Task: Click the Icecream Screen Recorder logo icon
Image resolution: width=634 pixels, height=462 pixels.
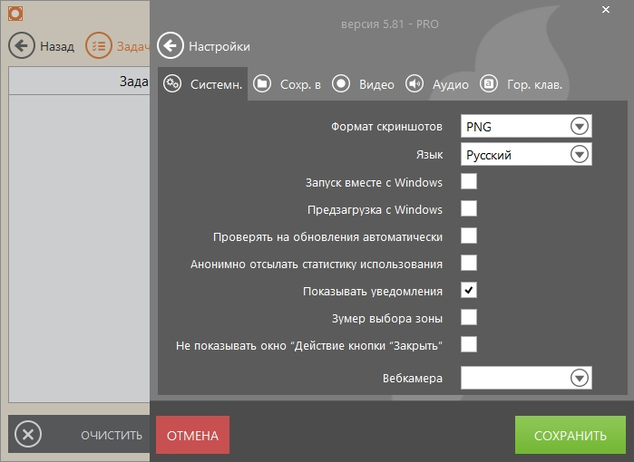Action: click(15, 14)
